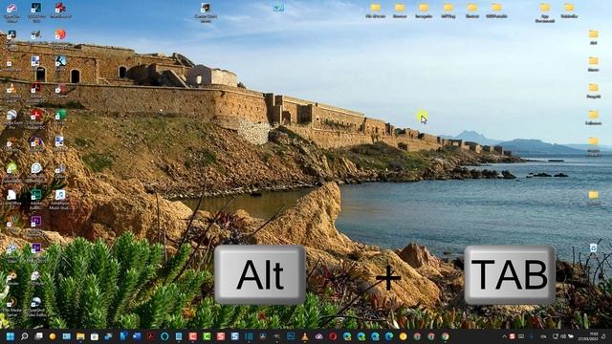
Task: Open Cortana circle icon on taskbar
Action: click(164, 336)
